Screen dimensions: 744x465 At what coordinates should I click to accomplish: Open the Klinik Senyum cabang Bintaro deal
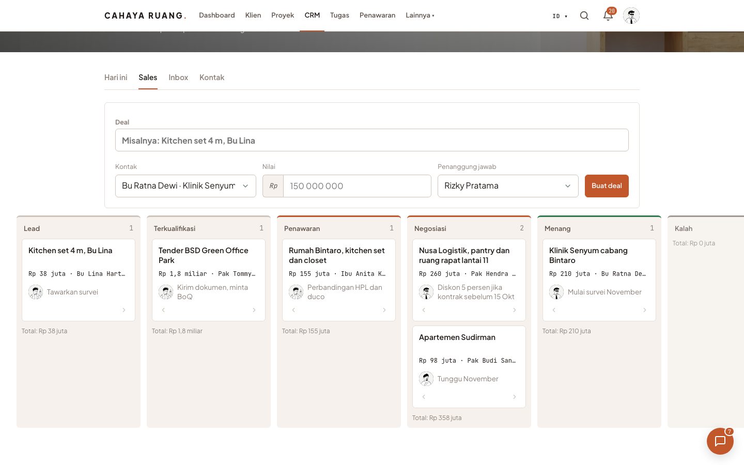click(x=588, y=255)
